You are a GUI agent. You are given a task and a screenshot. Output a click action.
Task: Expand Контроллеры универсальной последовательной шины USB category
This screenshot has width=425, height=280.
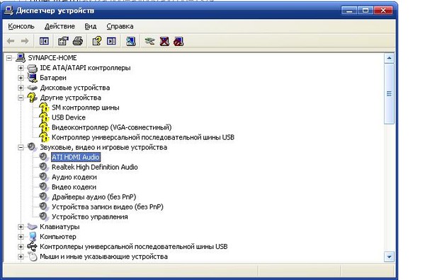pos(21,247)
